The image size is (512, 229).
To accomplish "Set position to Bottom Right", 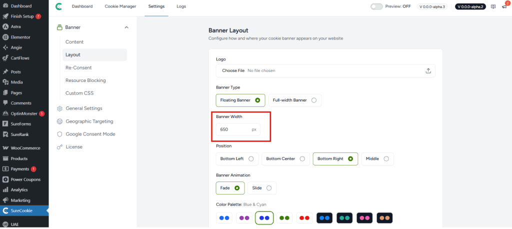I will click(335, 159).
